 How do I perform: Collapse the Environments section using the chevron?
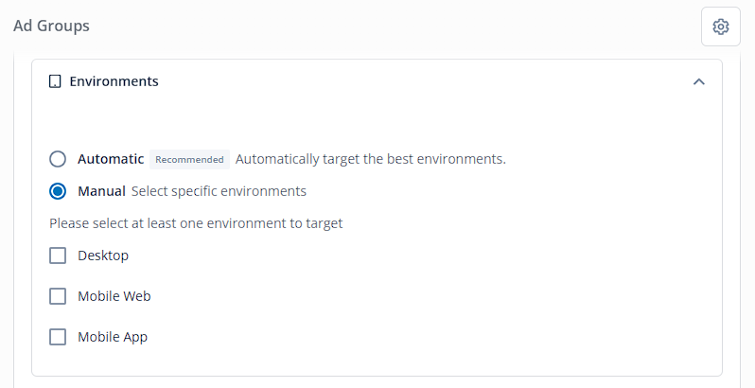[698, 81]
